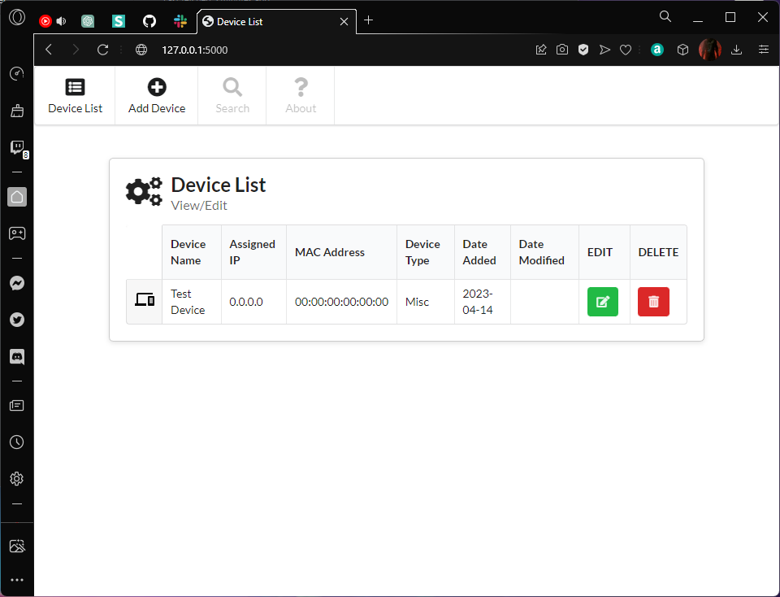Toggle the shield protection icon in address bar

pos(583,50)
